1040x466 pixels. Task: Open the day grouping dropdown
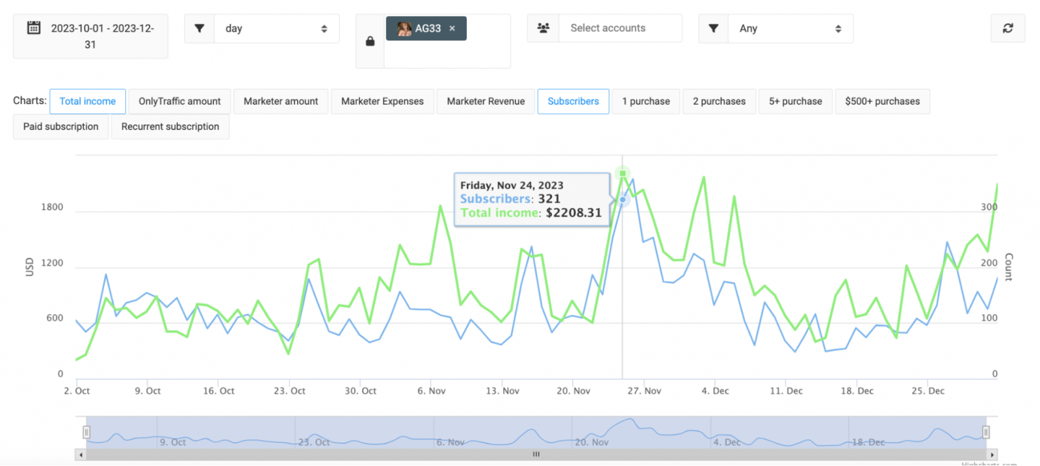click(x=276, y=29)
